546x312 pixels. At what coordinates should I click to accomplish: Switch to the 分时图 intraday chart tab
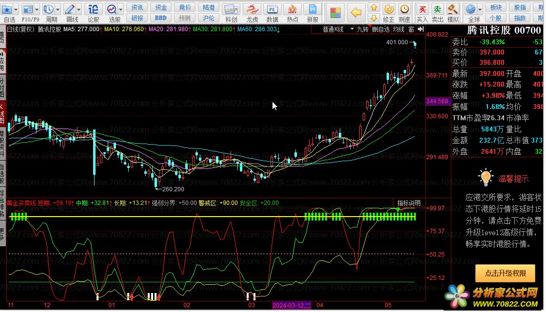point(2,87)
